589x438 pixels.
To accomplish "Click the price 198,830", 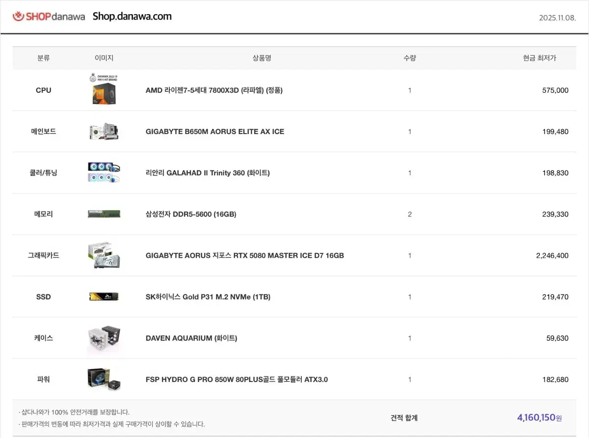I will [555, 173].
